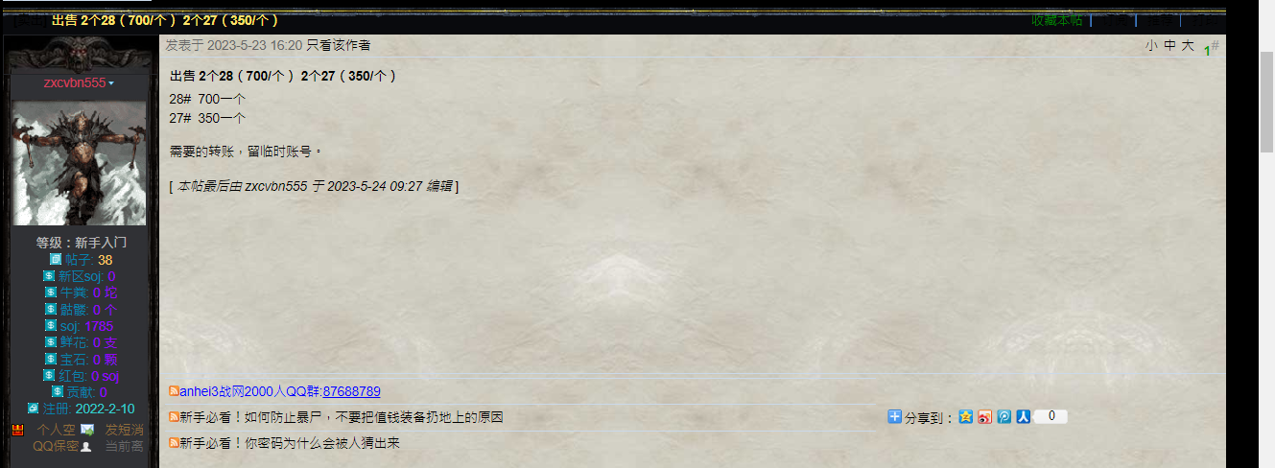
Task: Click 只看该作者 author-only filter
Action: [x=339, y=45]
